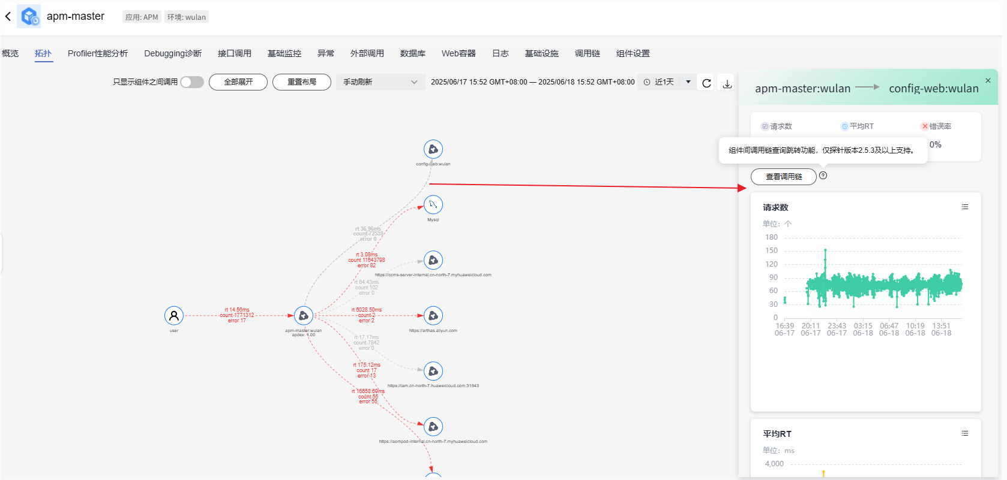Click edge label rt 16656.69ms count 55

point(368,396)
